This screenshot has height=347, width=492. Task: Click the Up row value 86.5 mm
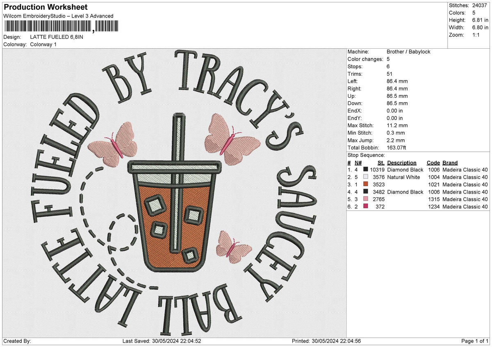pyautogui.click(x=397, y=96)
